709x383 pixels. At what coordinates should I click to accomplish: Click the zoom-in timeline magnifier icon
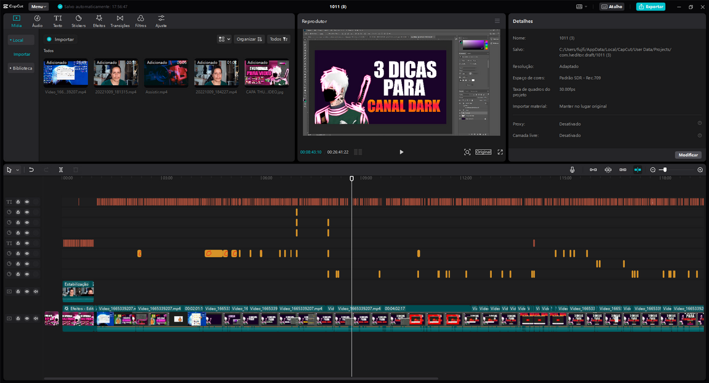coord(700,170)
